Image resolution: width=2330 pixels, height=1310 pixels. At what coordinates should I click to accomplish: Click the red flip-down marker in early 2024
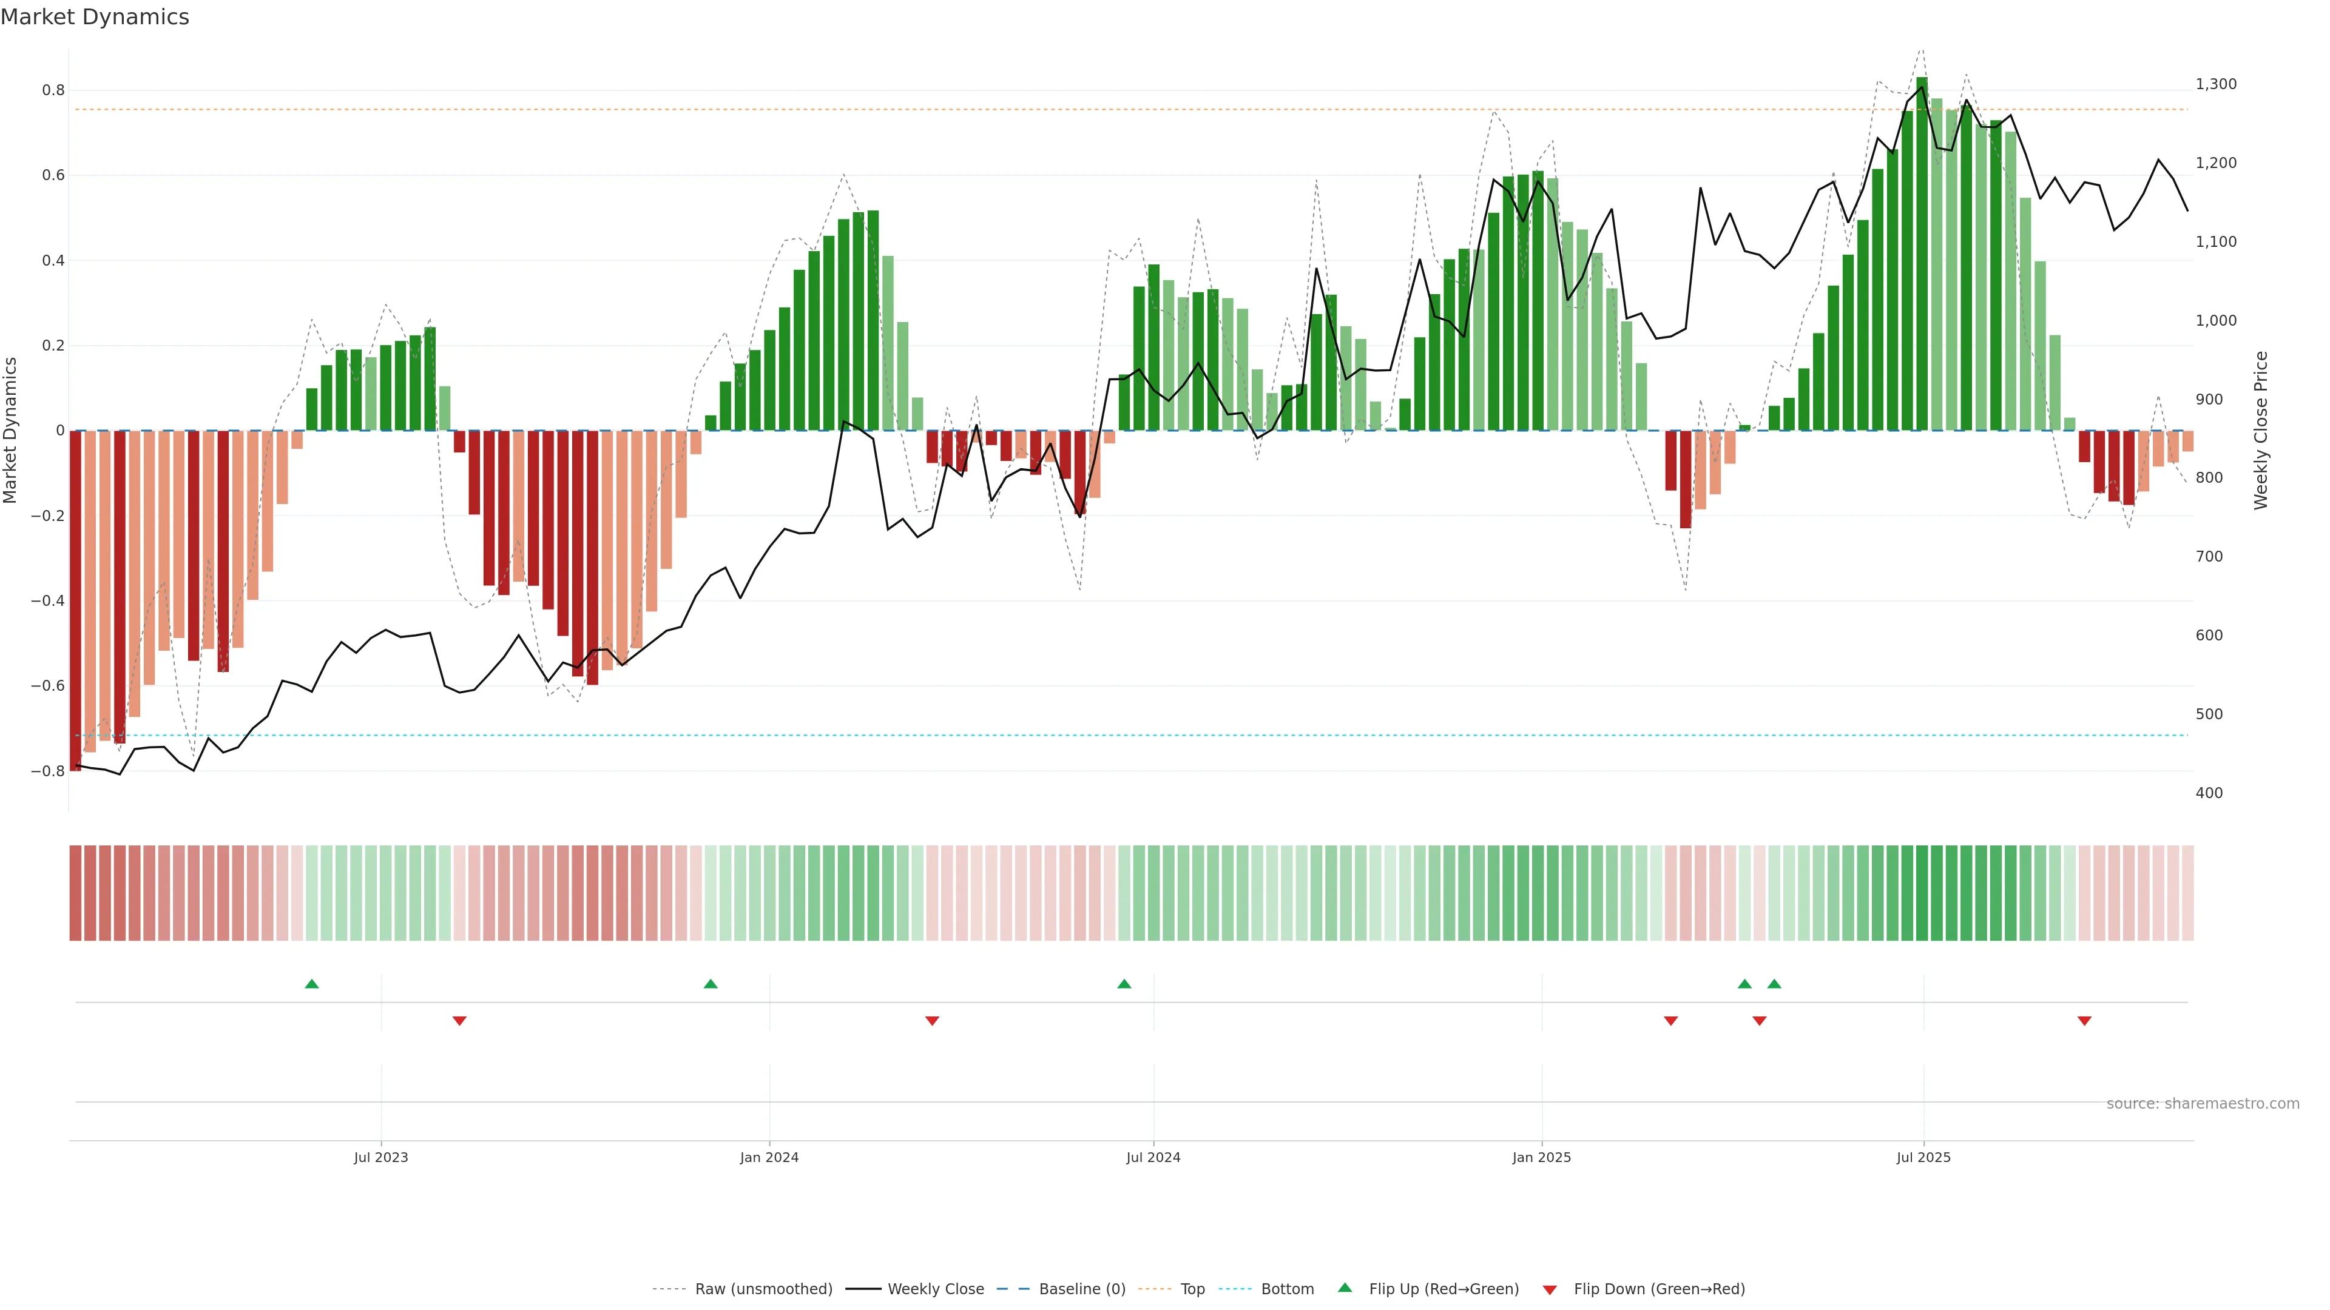[x=933, y=1021]
